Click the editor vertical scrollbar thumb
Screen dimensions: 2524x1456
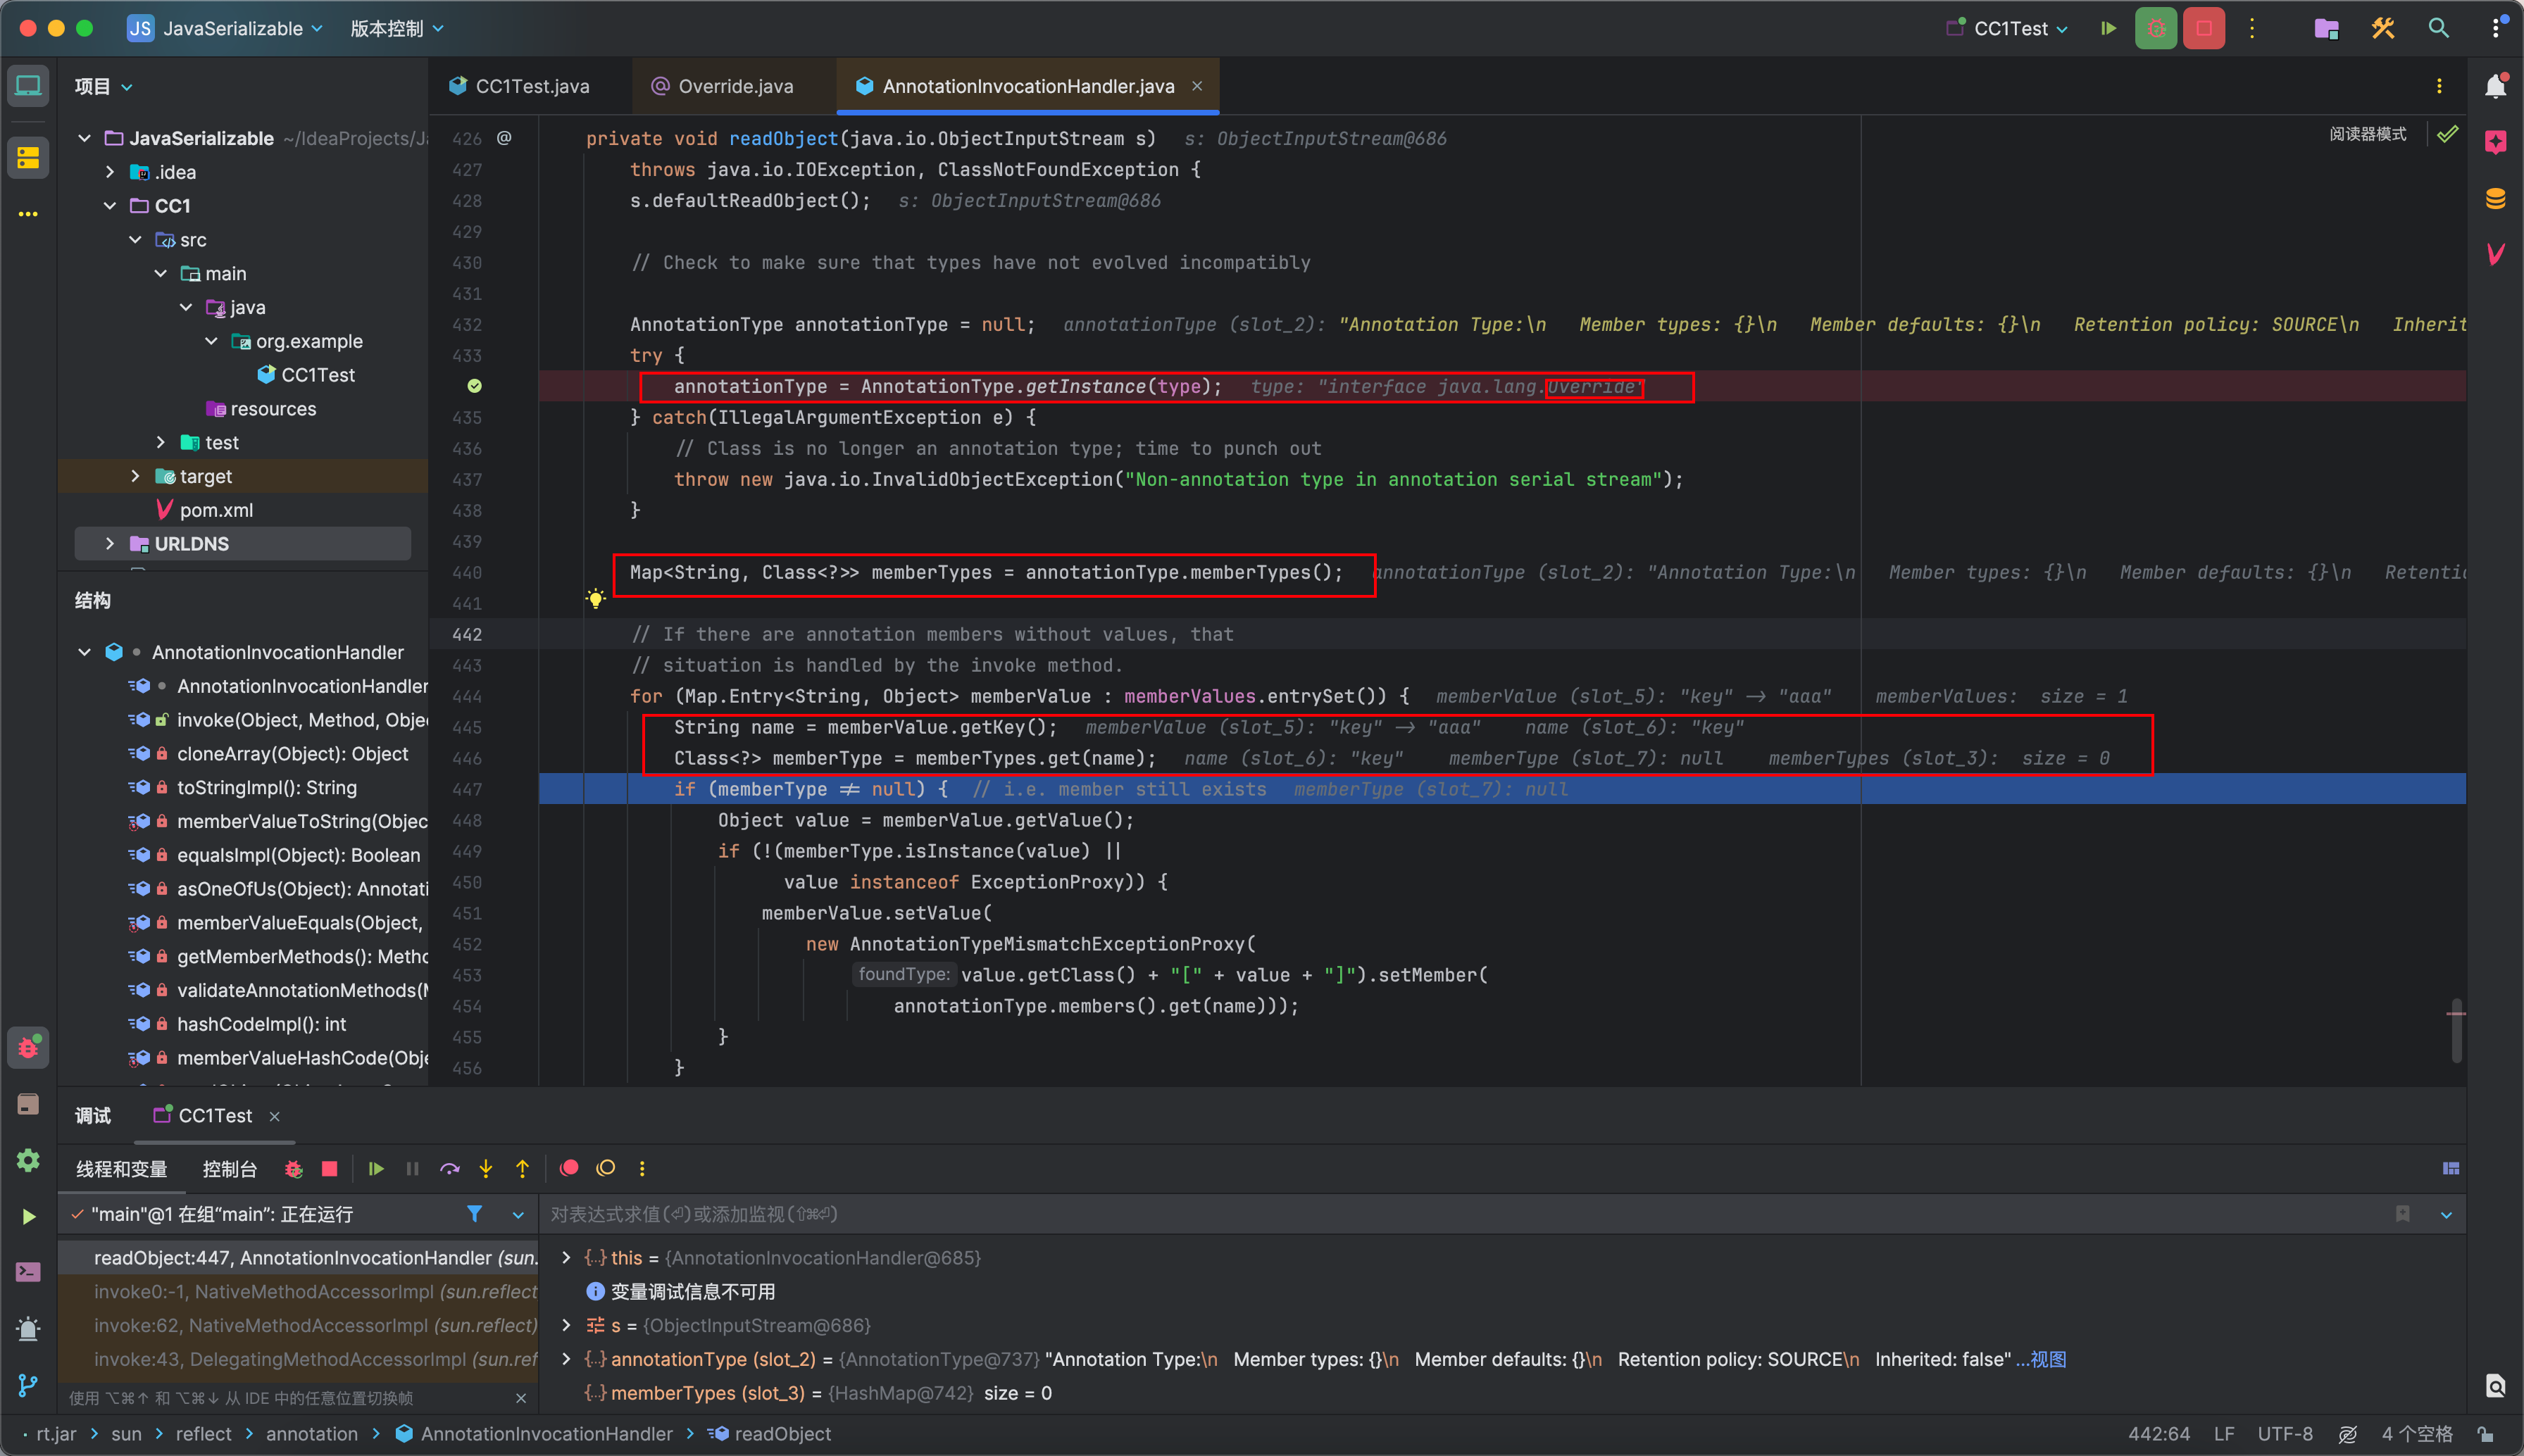[2456, 1030]
